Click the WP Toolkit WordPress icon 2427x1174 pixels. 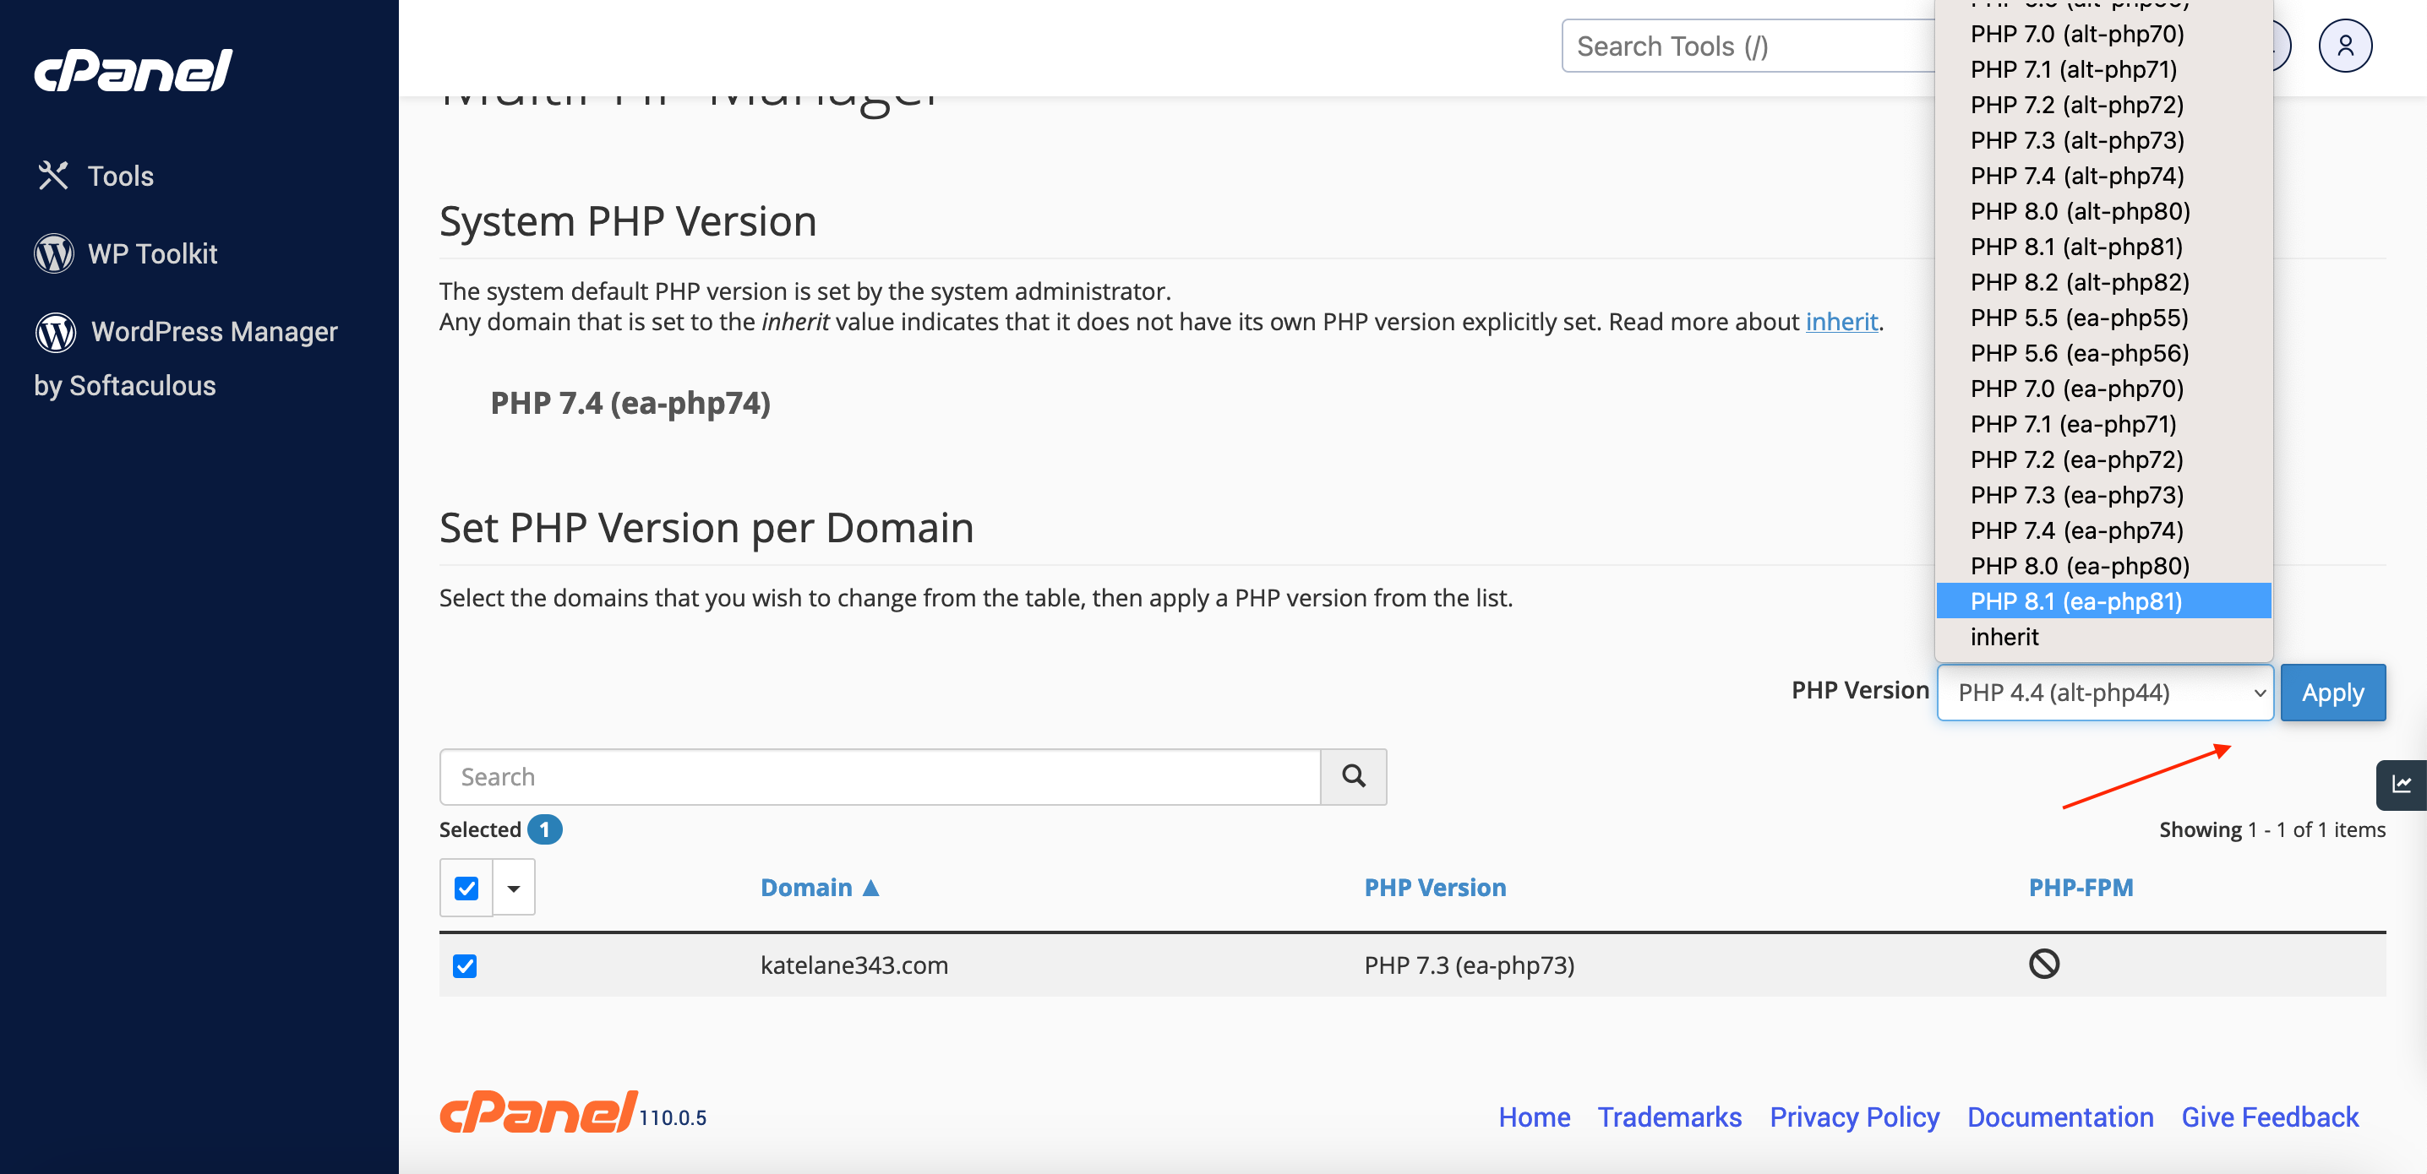coord(54,253)
